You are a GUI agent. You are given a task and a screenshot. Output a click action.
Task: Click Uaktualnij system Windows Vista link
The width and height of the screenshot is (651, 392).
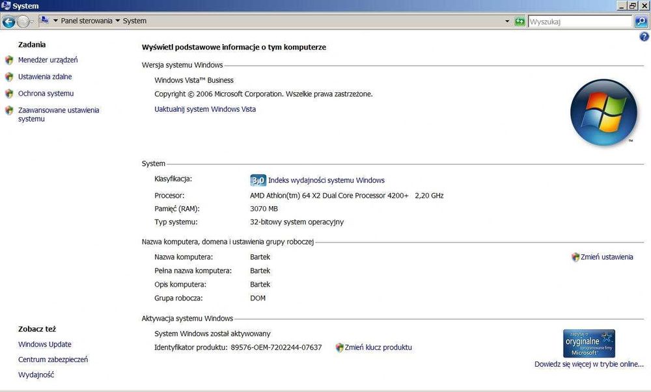[x=205, y=109]
